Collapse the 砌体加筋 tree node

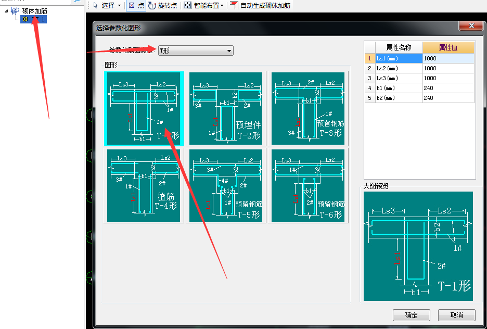click(6, 11)
